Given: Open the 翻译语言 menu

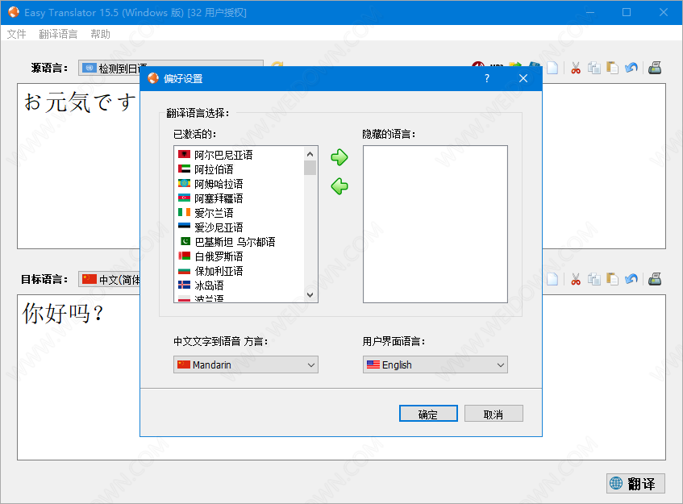Looking at the screenshot, I should coord(58,34).
